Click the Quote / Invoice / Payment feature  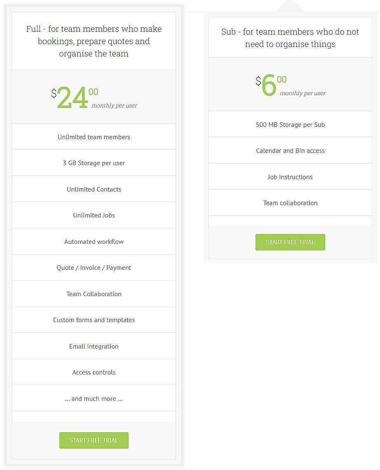94,267
